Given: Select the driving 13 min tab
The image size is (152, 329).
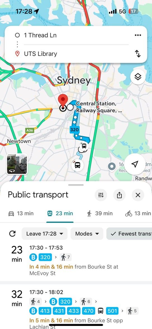Looking at the screenshot, I should tap(21, 213).
